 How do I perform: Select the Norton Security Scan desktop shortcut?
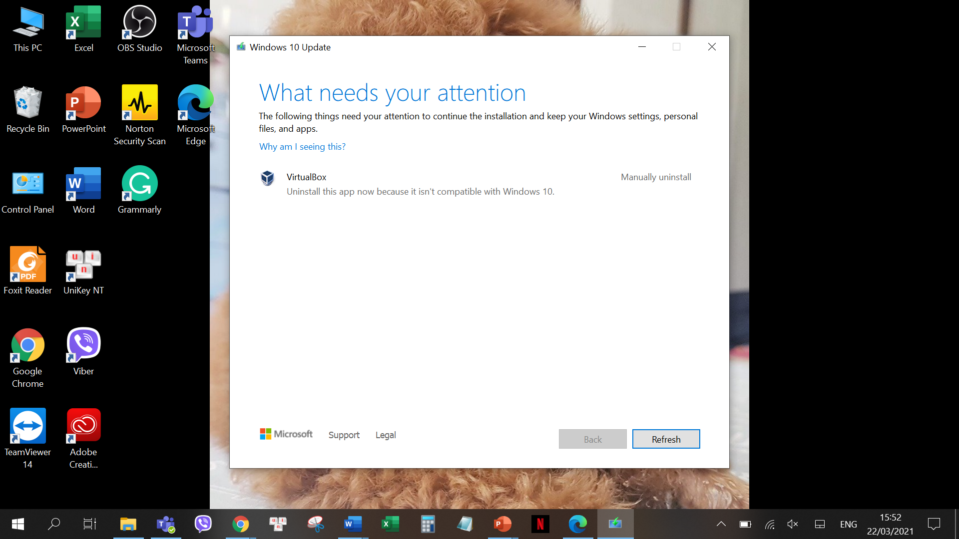(x=139, y=116)
